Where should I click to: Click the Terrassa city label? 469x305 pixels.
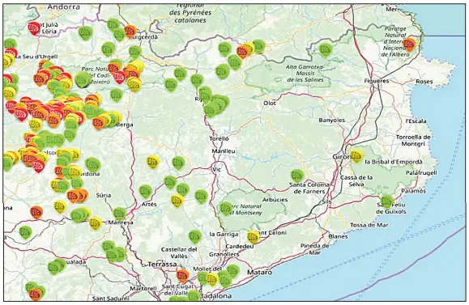coord(163,265)
